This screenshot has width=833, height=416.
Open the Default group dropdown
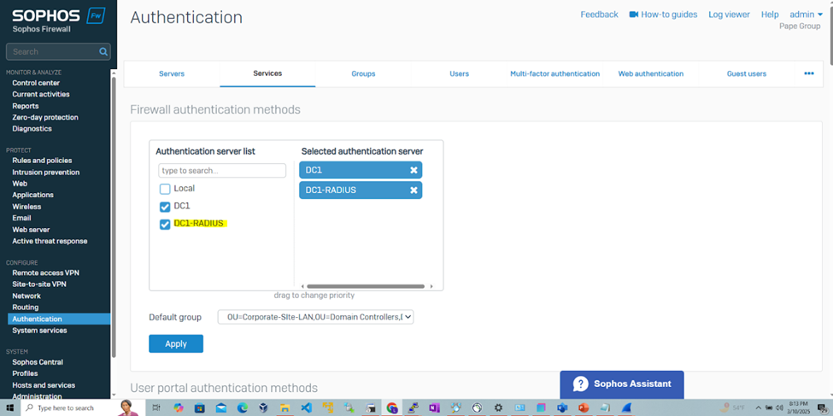tap(315, 317)
